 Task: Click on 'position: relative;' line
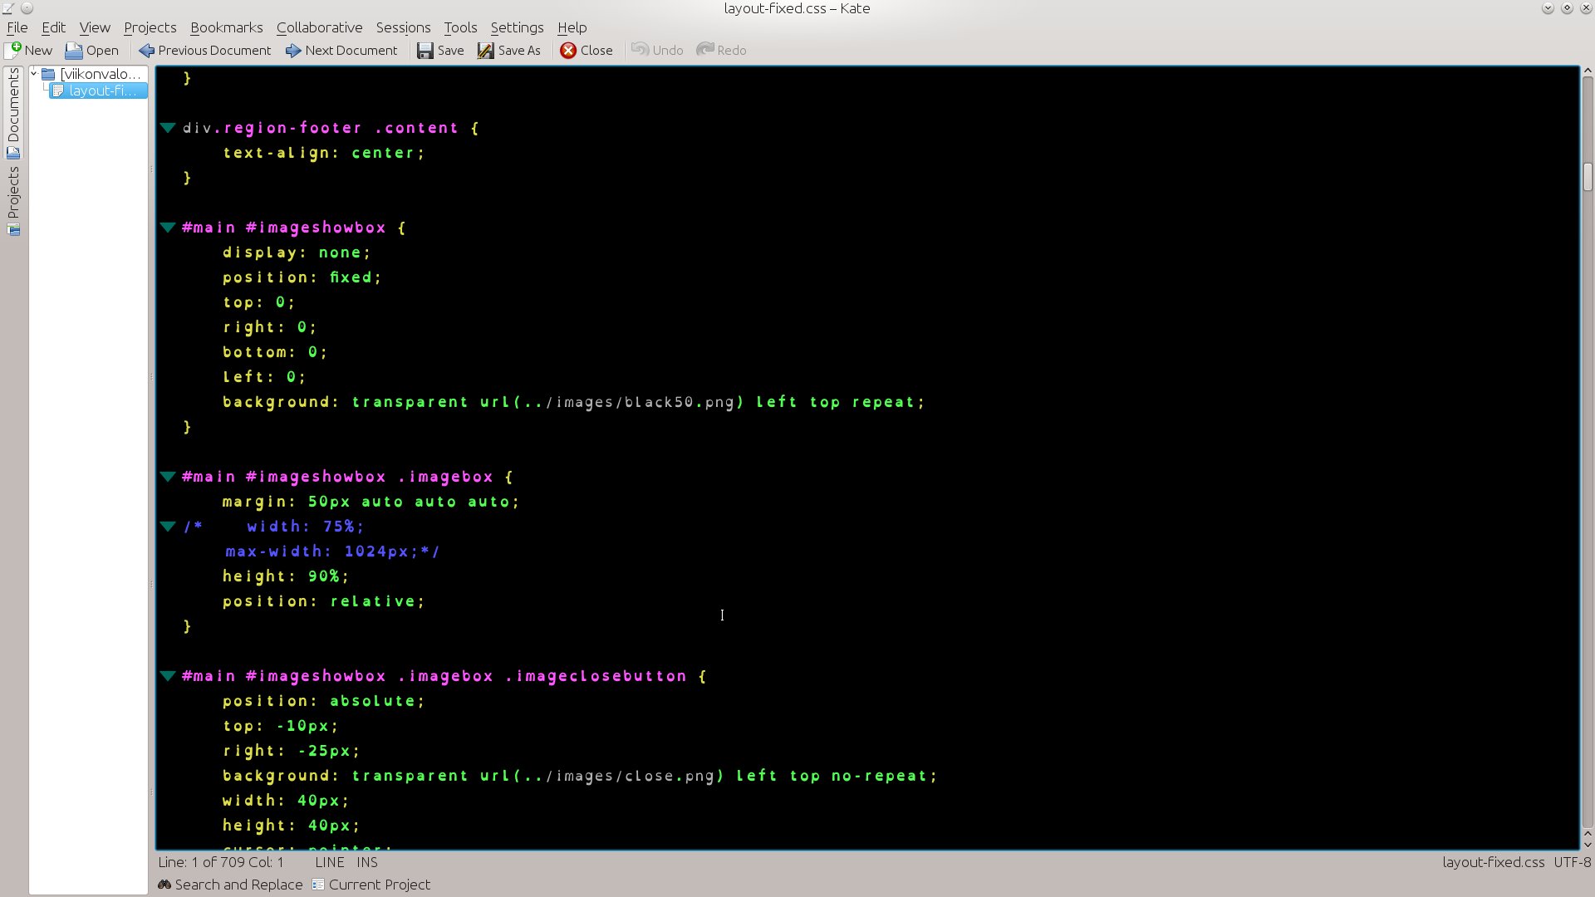(x=323, y=601)
